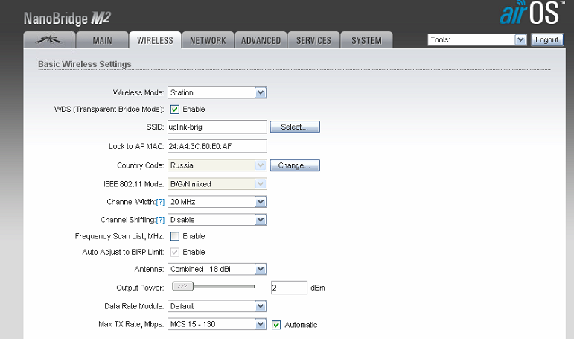The height and width of the screenshot is (339, 574).
Task: Open the Tools dropdown menu
Action: pos(477,40)
